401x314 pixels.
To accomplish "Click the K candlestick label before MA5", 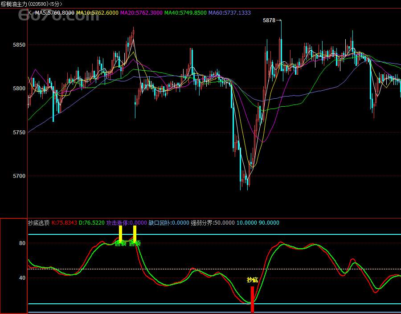I will click(30, 13).
